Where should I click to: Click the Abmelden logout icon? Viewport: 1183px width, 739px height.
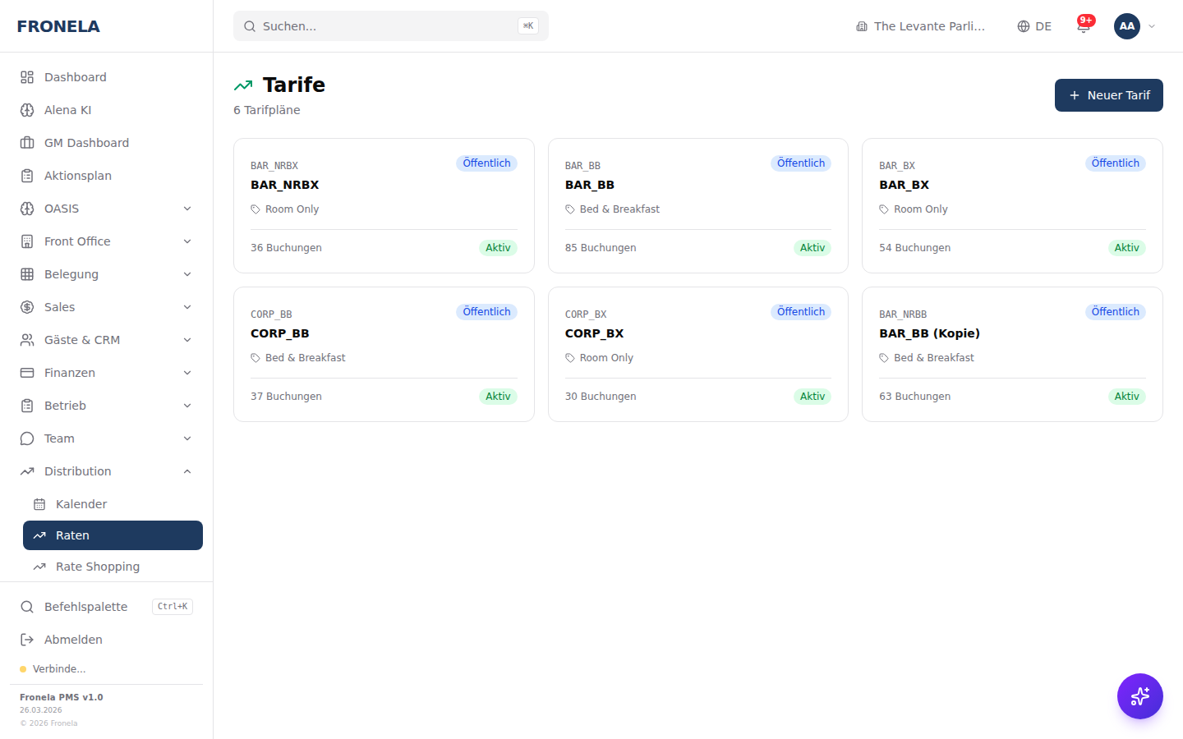pyautogui.click(x=27, y=640)
